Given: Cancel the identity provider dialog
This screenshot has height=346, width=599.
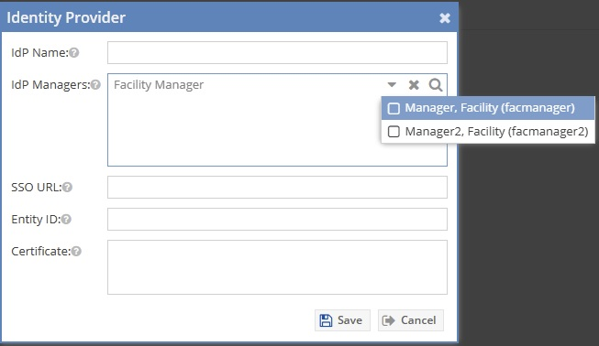Looking at the screenshot, I should 411,320.
